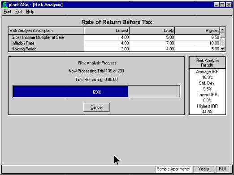The height and width of the screenshot is (175, 234).
Task: Click Gross Income Multiplier likely value 5.00
Action: coord(152,37)
